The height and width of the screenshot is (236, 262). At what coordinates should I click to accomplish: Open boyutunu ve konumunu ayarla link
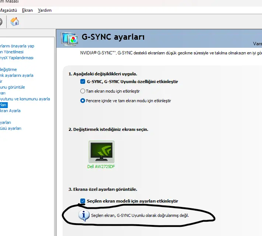pos(25,99)
